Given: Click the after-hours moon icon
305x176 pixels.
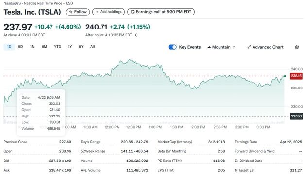Looking at the screenshot, I should (x=136, y=35).
